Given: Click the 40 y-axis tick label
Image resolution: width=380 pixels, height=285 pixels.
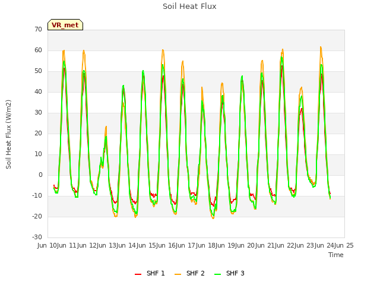Looking at the screenshot, I should coord(38,92).
